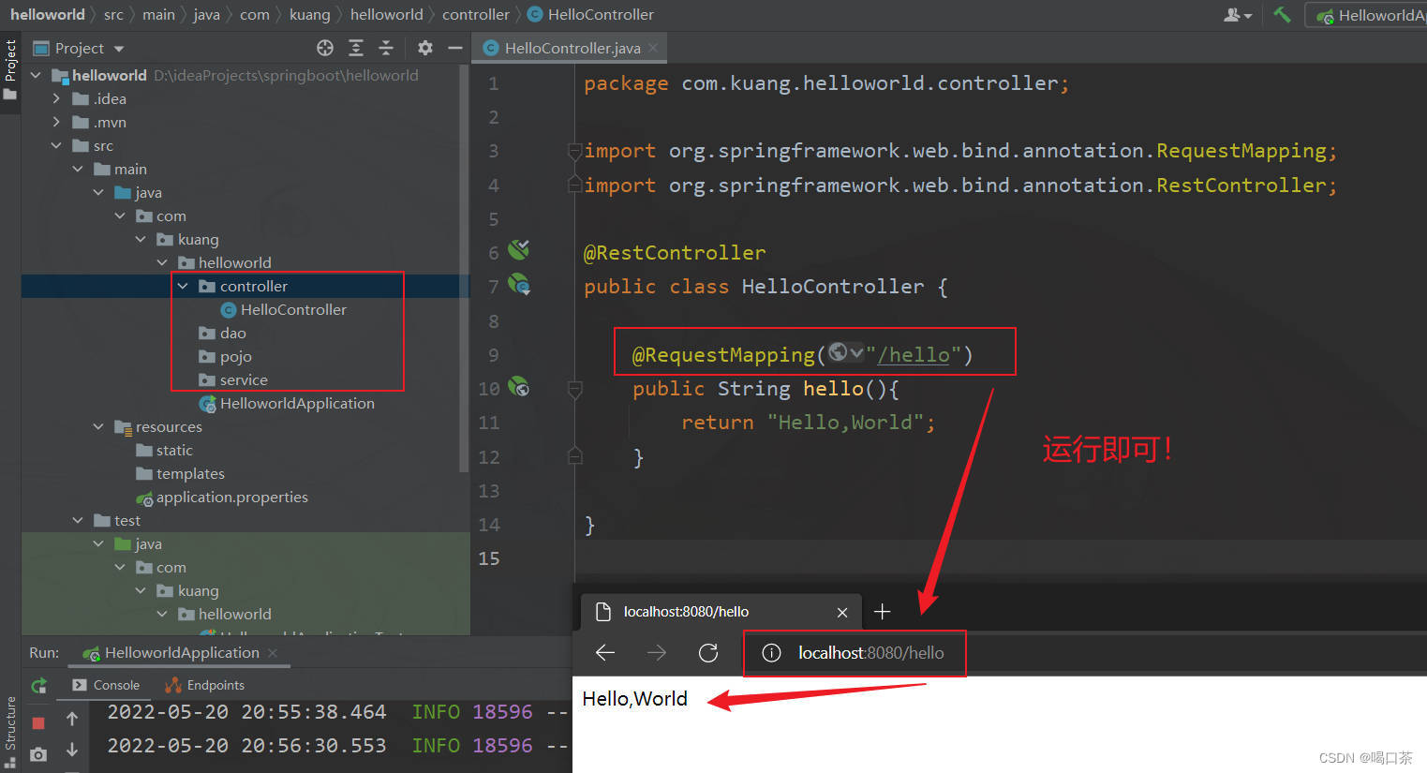
Task: Collapse the test folder
Action: click(78, 520)
